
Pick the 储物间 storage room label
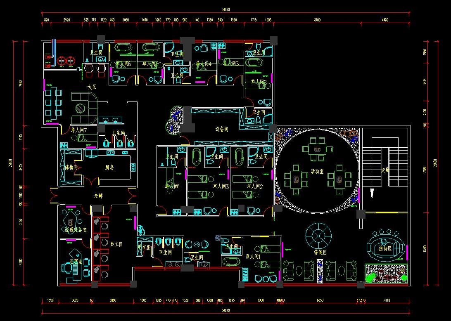click(x=71, y=167)
